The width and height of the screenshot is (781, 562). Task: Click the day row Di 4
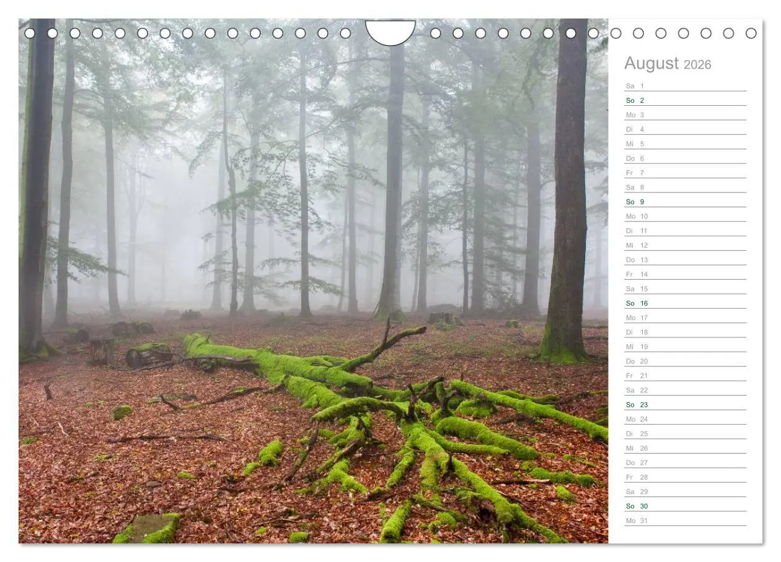[685, 129]
